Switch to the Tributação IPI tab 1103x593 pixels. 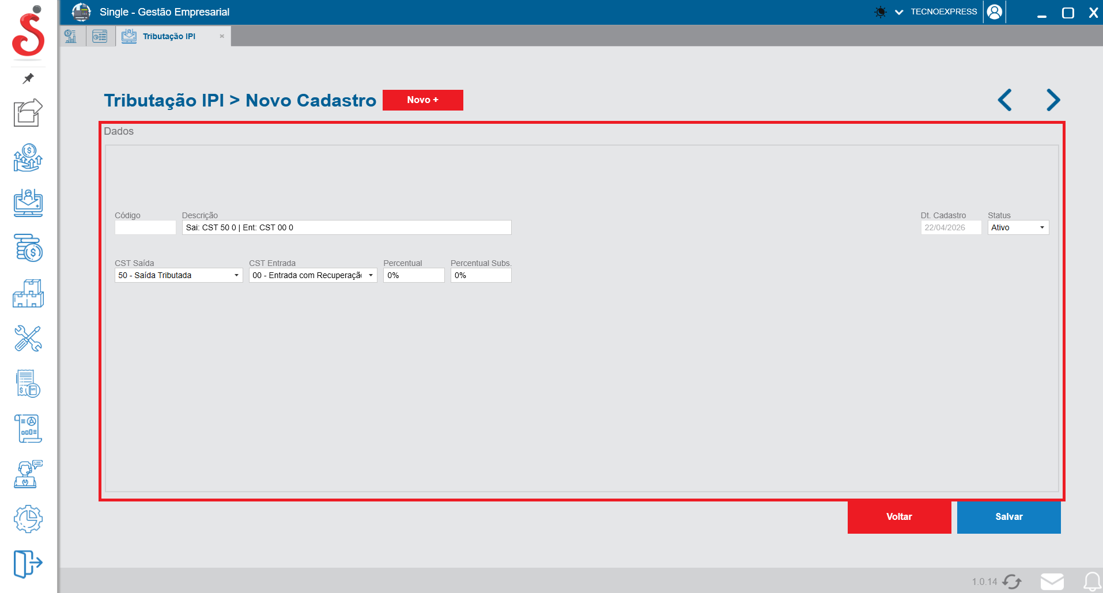[x=169, y=36]
